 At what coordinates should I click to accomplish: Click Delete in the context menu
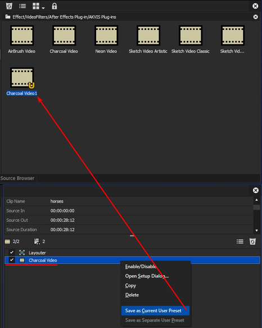[132, 295]
